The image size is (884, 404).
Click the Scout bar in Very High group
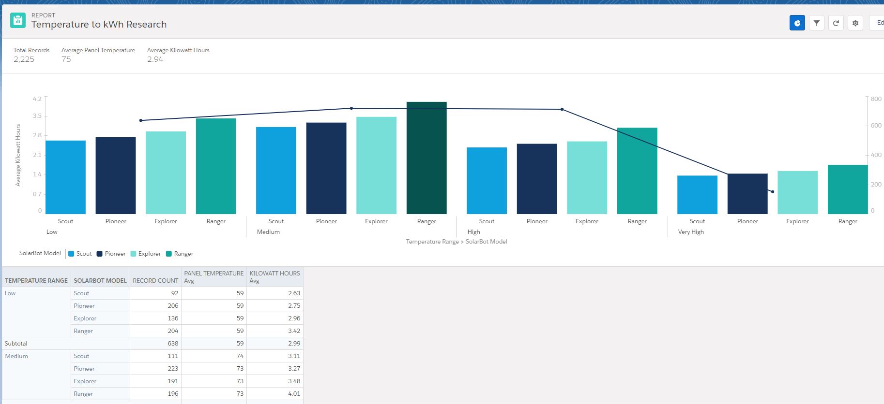697,195
